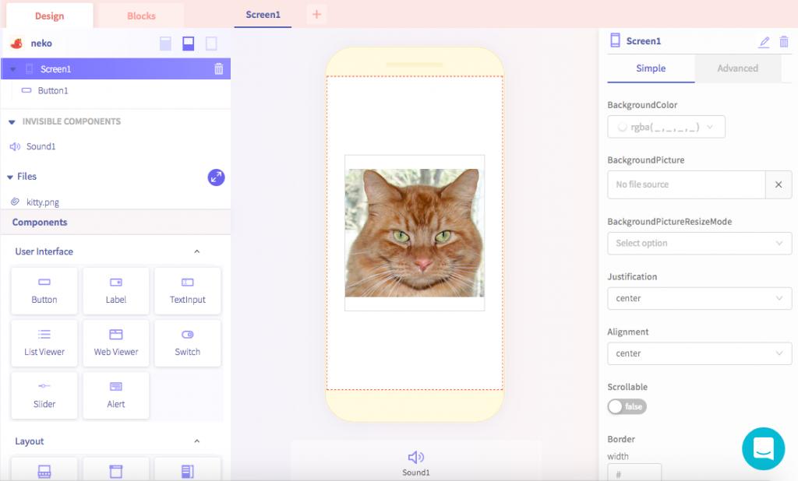
Task: Delete Screen1 using tree trash icon
Action: pos(219,68)
